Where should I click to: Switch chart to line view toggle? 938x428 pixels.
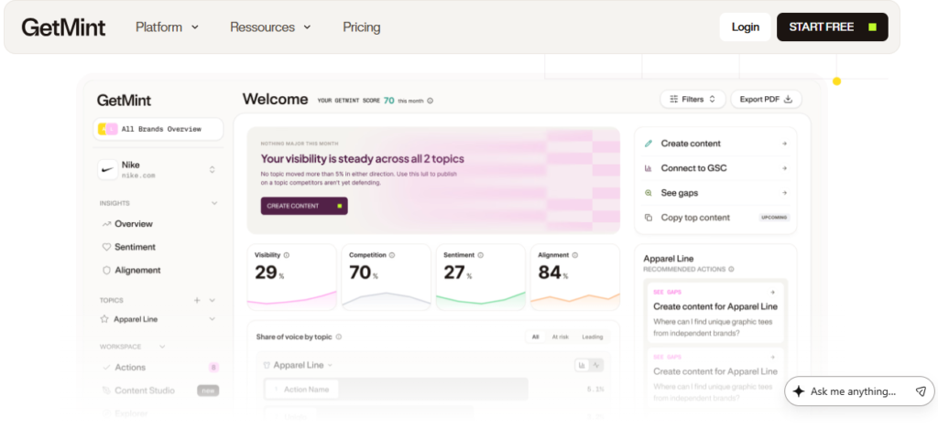click(x=595, y=365)
